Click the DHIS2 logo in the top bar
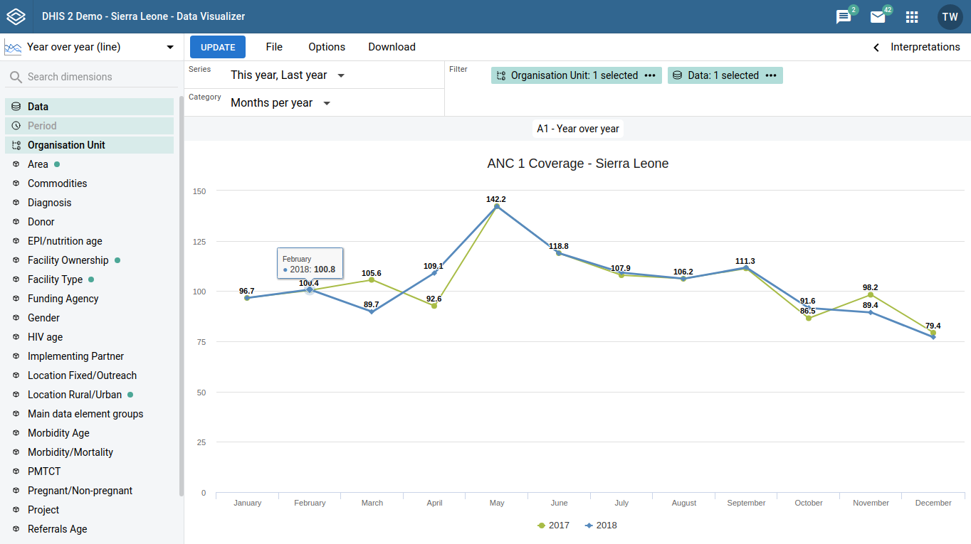The height and width of the screenshot is (544, 971). pyautogui.click(x=16, y=16)
